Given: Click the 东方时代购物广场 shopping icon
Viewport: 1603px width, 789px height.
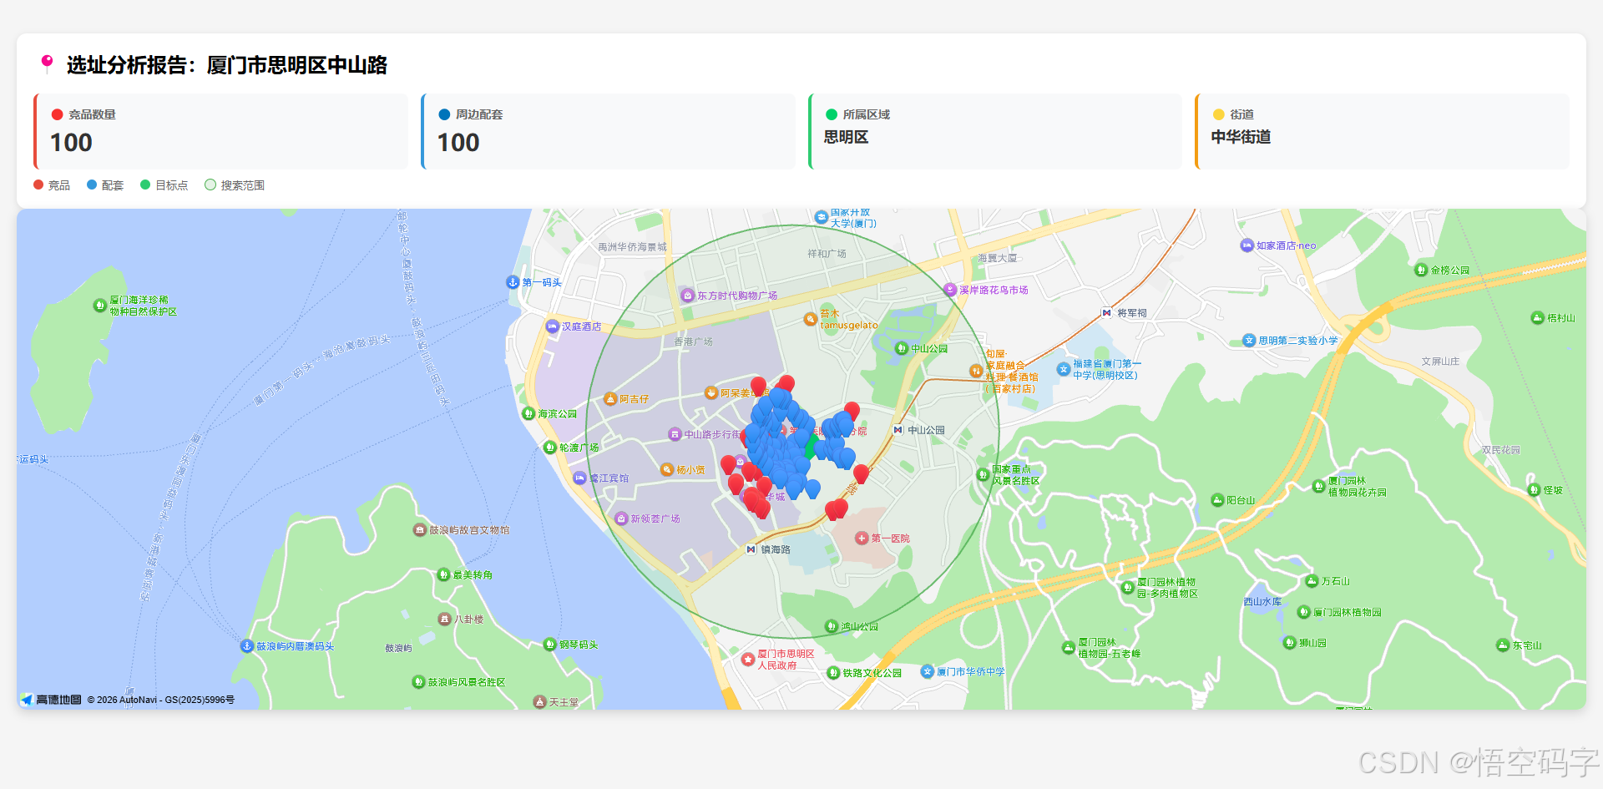Looking at the screenshot, I should [687, 296].
